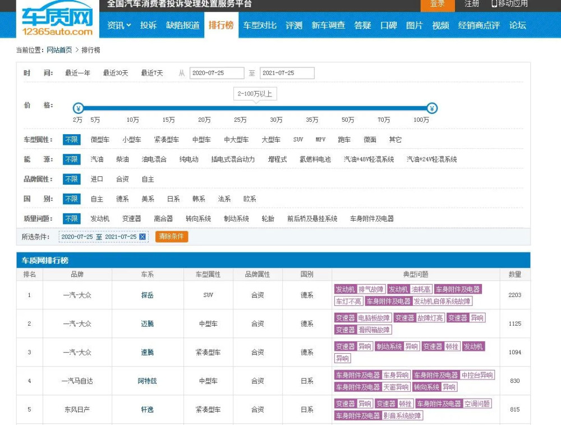Go to 缺陷报道 section
Viewport: 561px width, 425px height.
tap(183, 25)
